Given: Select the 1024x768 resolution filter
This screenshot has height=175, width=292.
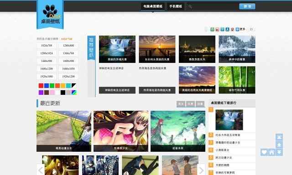Looking at the screenshot, I should pos(47,46).
